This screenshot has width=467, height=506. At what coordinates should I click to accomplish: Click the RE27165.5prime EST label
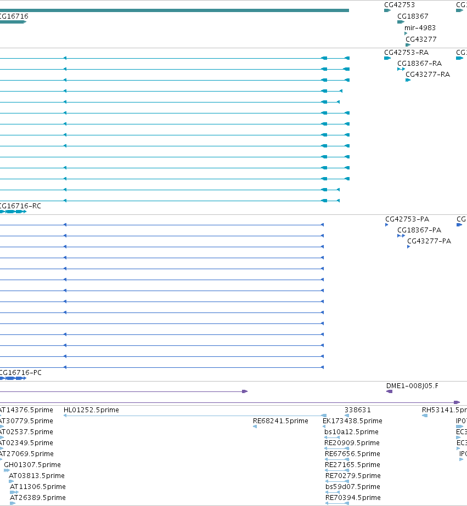pos(352,465)
